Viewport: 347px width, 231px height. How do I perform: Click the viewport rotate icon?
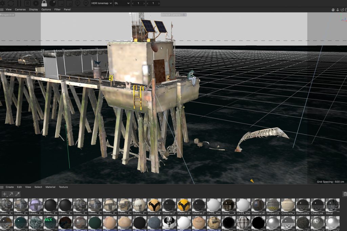tap(342, 9)
